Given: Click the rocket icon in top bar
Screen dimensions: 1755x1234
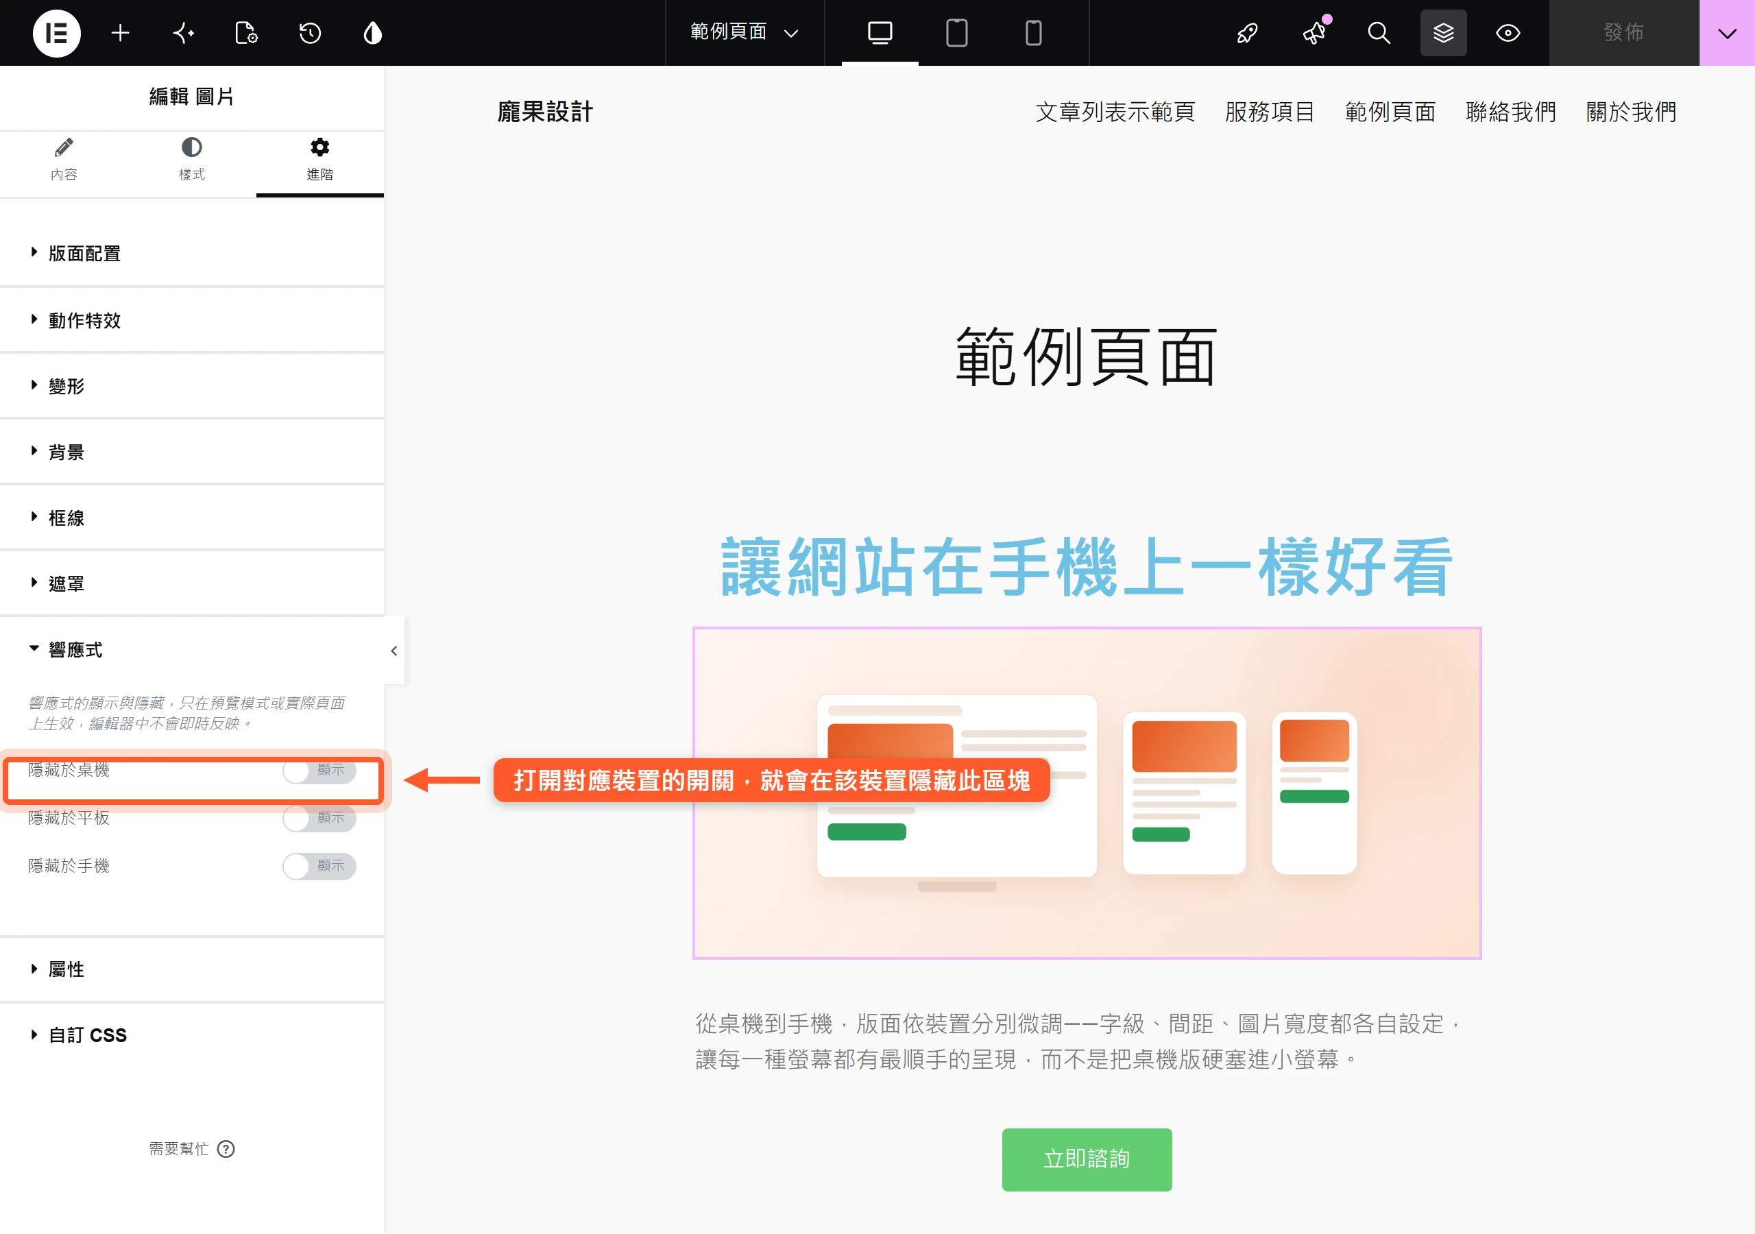Looking at the screenshot, I should click(1248, 33).
